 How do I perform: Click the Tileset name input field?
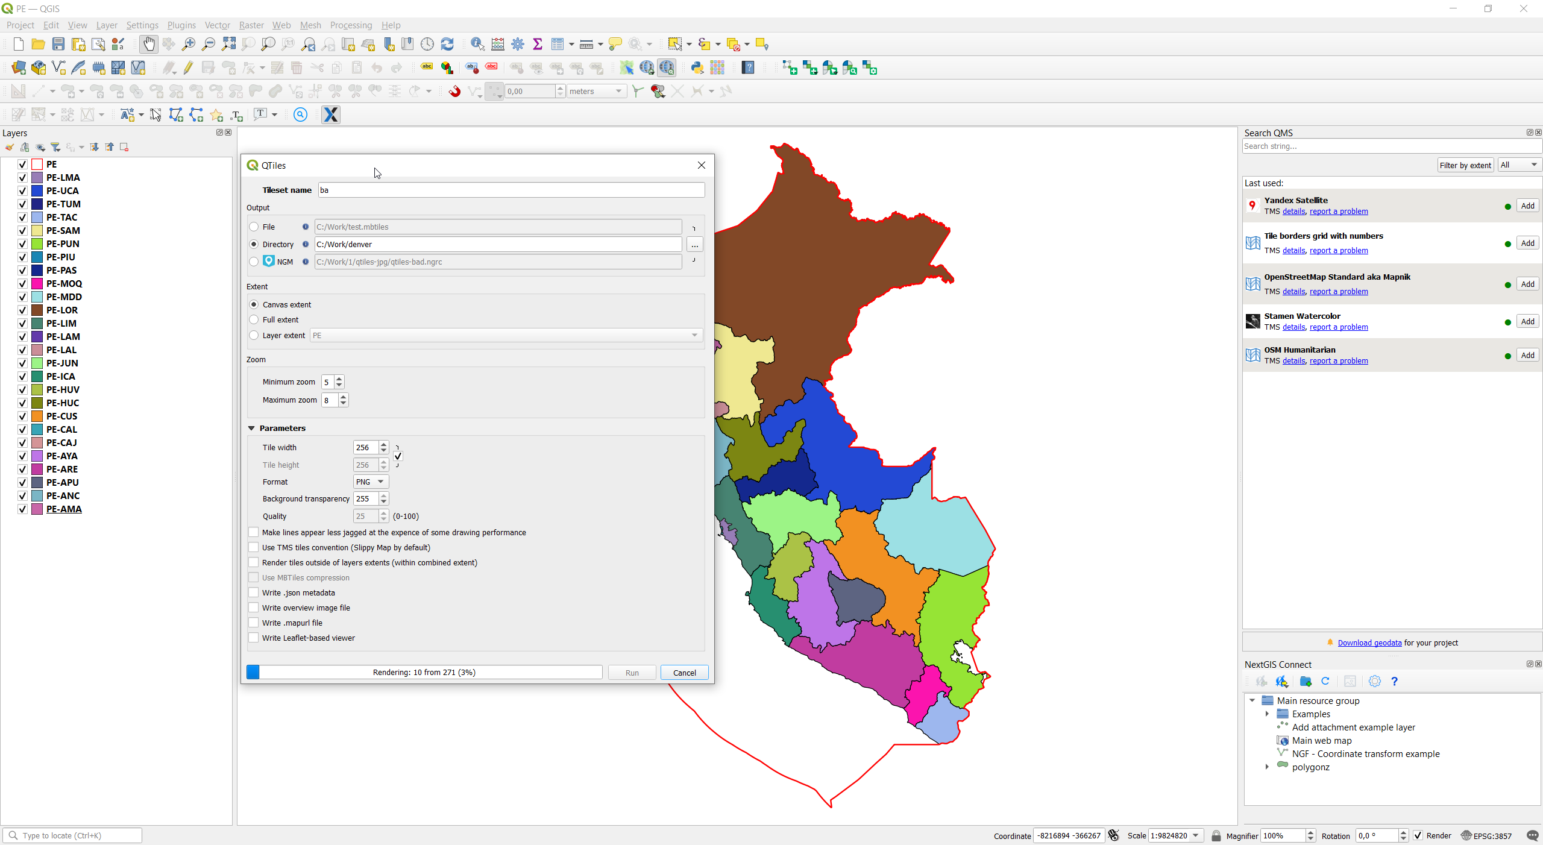pos(510,190)
